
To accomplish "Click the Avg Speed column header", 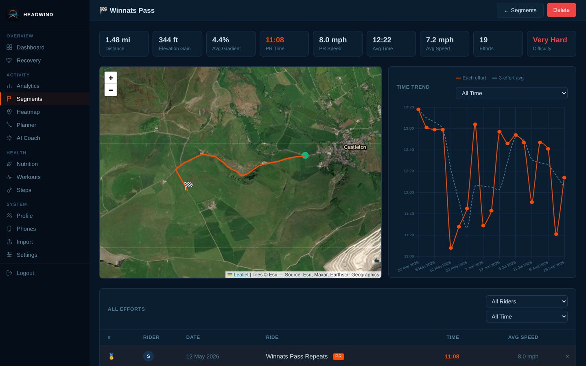I will (x=523, y=338).
